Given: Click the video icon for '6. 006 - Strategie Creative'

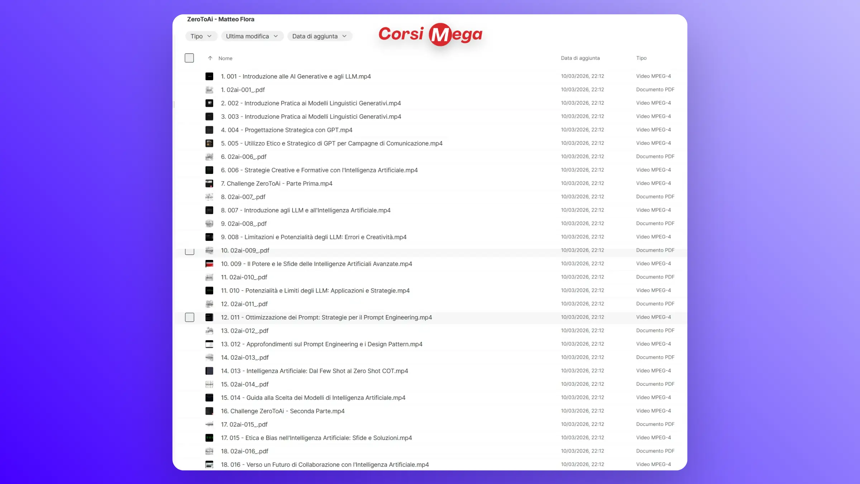Looking at the screenshot, I should pyautogui.click(x=209, y=170).
